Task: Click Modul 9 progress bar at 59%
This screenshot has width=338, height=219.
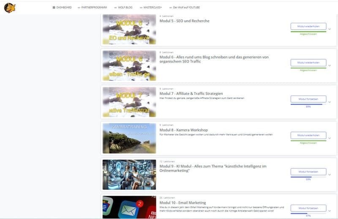Action: (x=308, y=177)
